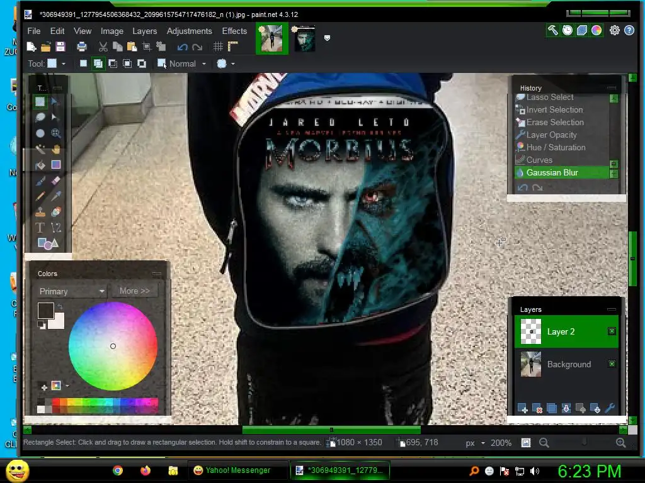Screen dimensions: 645x483
Task: Open the Effects menu
Action: click(x=234, y=31)
